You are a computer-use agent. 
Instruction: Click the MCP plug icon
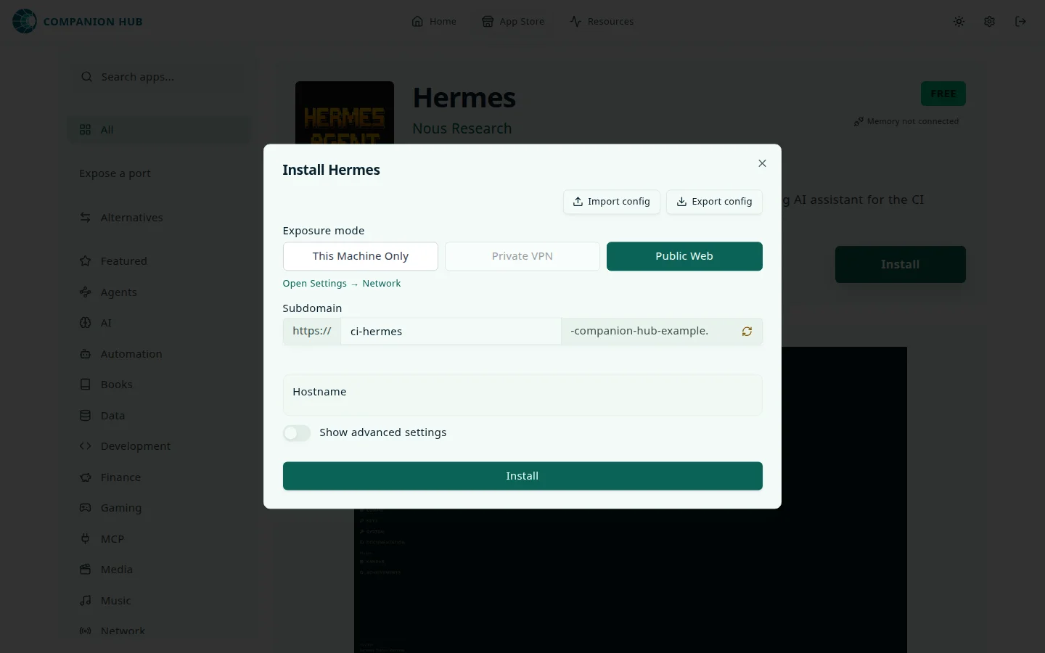[86, 539]
